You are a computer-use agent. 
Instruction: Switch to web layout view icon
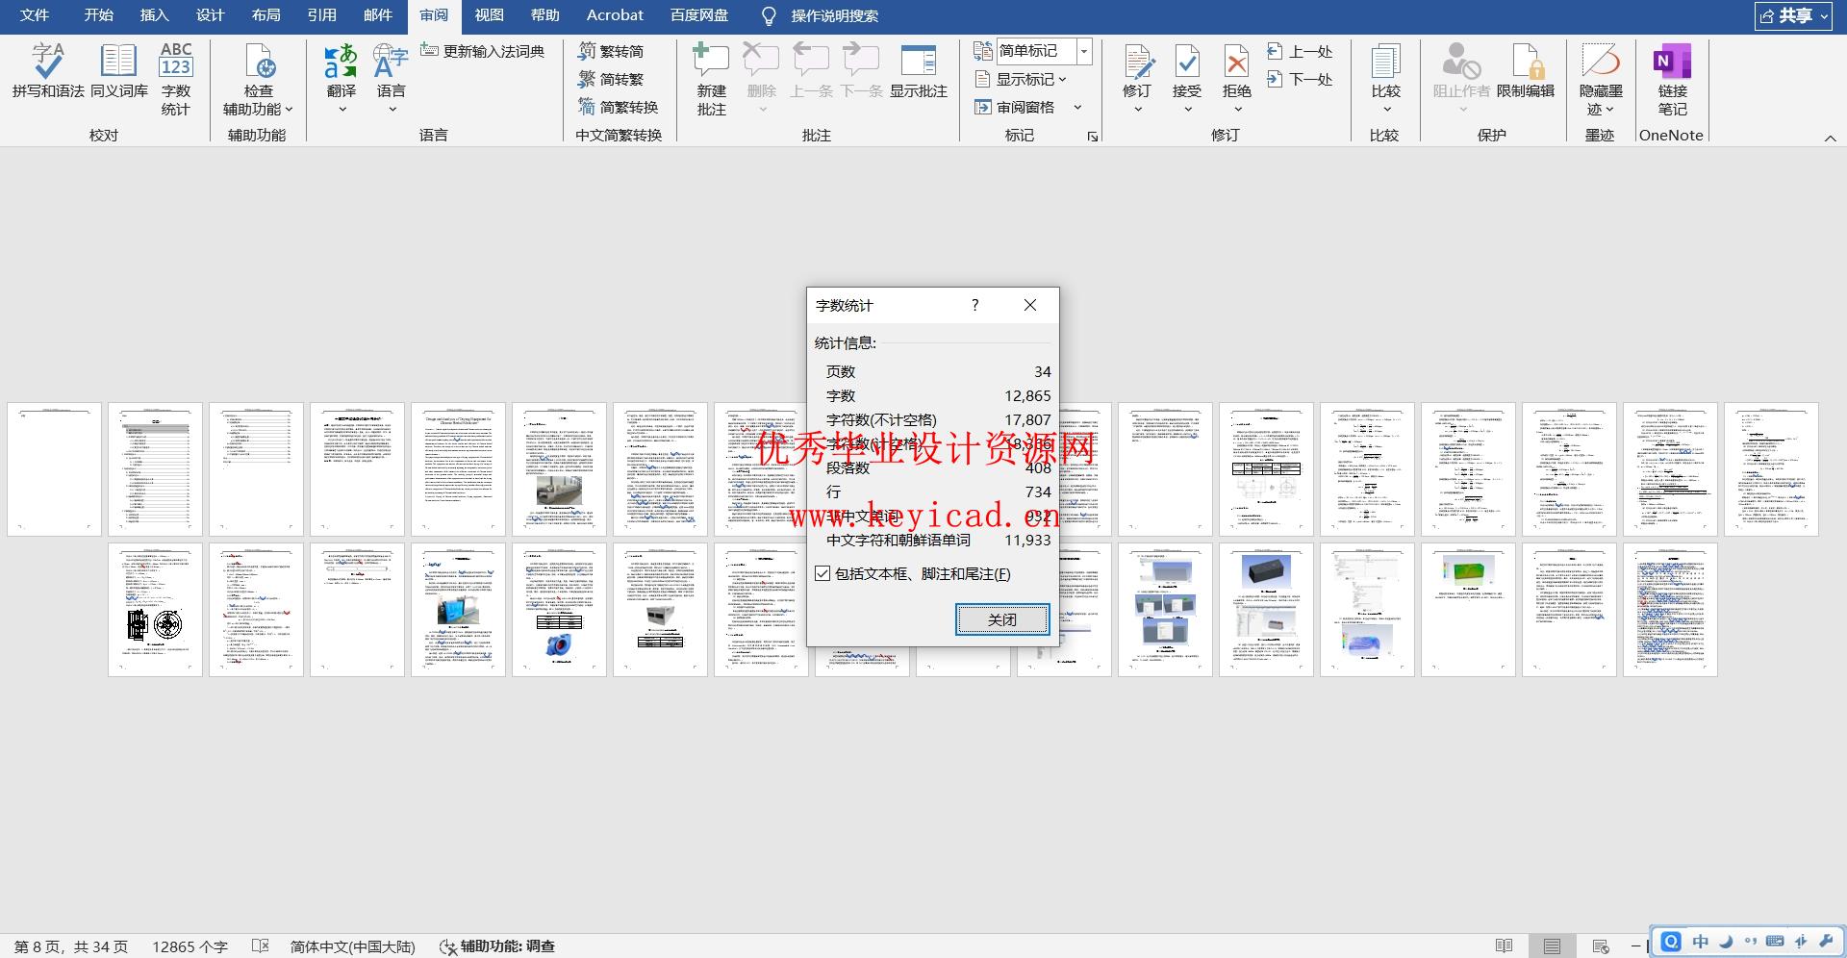[1601, 946]
